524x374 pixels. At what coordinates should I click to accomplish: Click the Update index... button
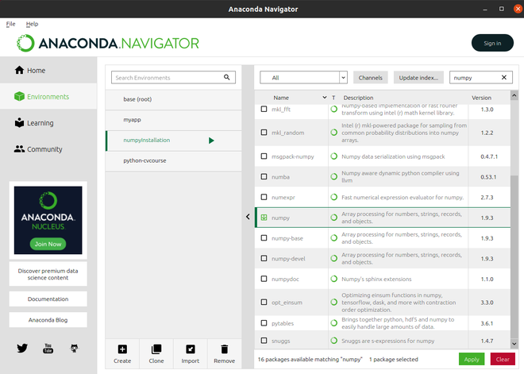coord(418,78)
